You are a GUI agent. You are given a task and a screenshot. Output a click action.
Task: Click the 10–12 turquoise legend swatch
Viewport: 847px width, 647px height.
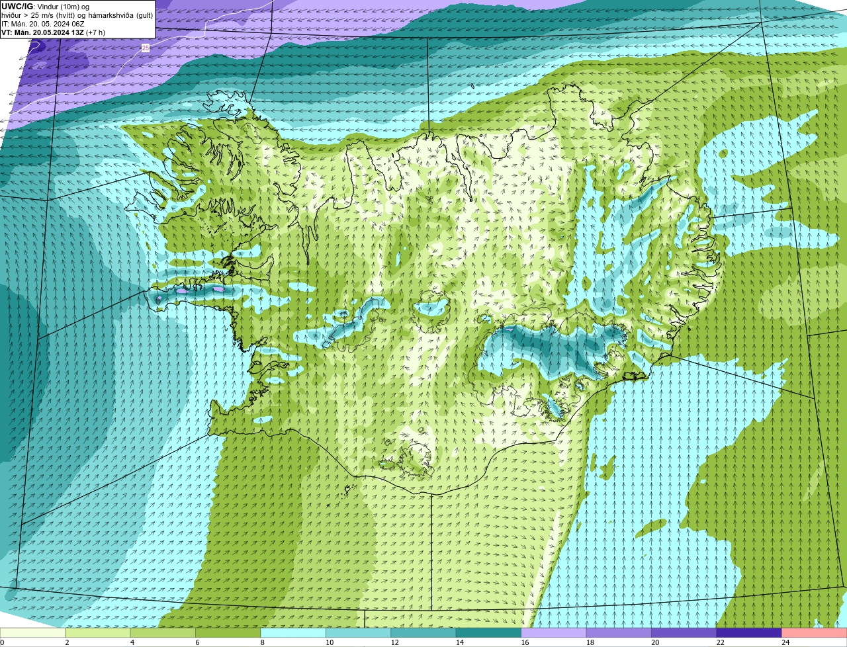358,632
